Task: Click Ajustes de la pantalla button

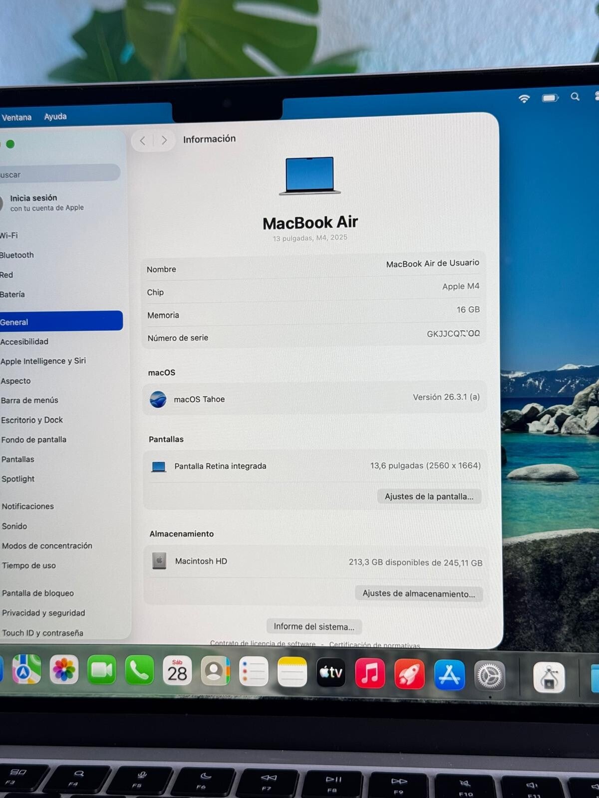Action: pos(429,496)
